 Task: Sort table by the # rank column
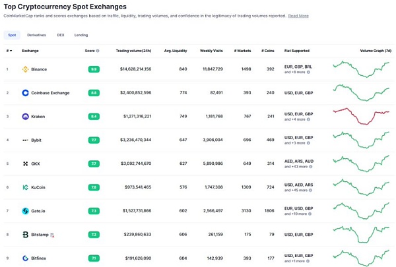[8, 50]
